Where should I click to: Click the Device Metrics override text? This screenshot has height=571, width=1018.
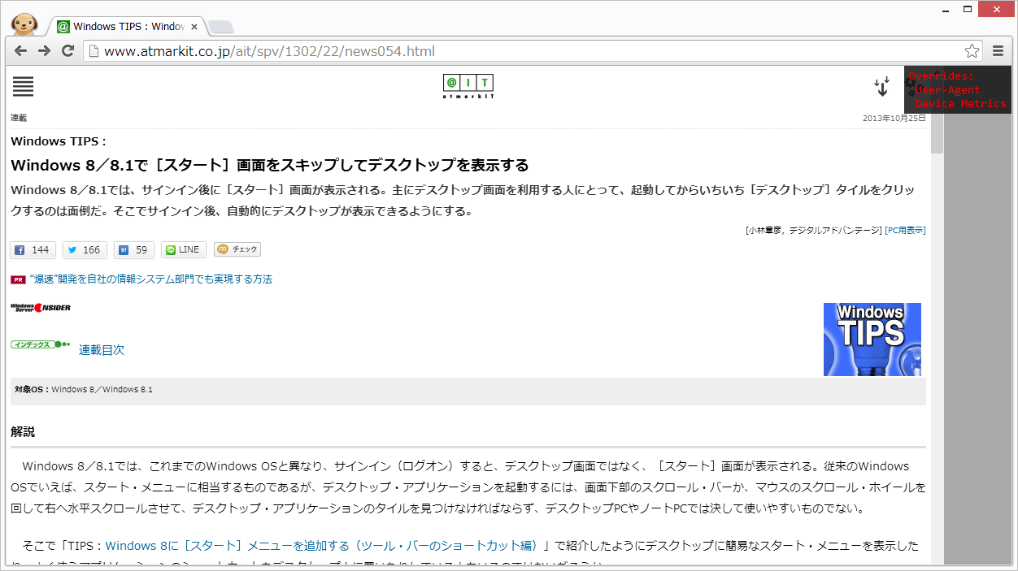[961, 104]
